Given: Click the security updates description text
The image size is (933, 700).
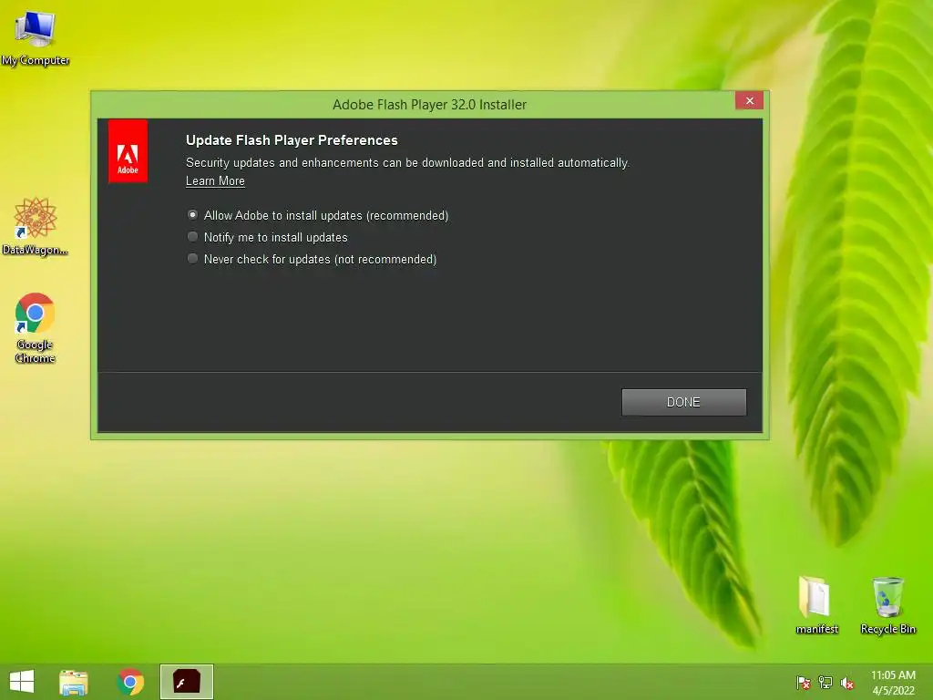Looking at the screenshot, I should (407, 162).
